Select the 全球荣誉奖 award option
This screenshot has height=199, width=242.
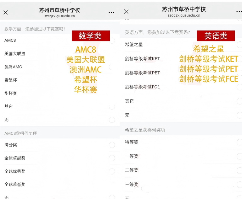tap(112, 185)
